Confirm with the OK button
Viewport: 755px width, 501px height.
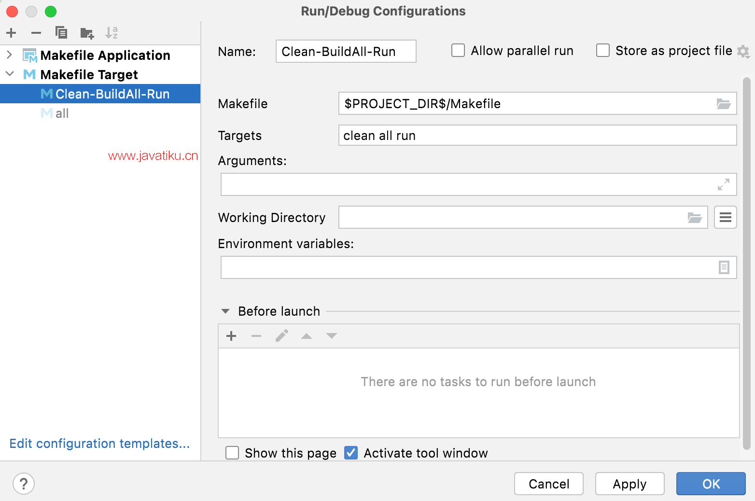[x=711, y=484]
